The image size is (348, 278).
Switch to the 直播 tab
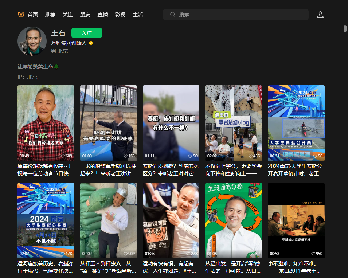[103, 15]
